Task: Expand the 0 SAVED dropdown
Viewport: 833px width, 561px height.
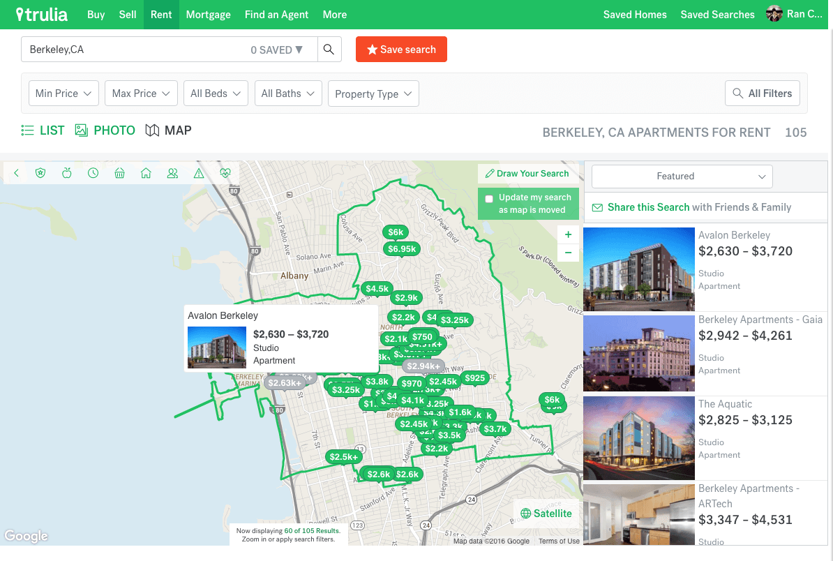Action: (x=277, y=50)
